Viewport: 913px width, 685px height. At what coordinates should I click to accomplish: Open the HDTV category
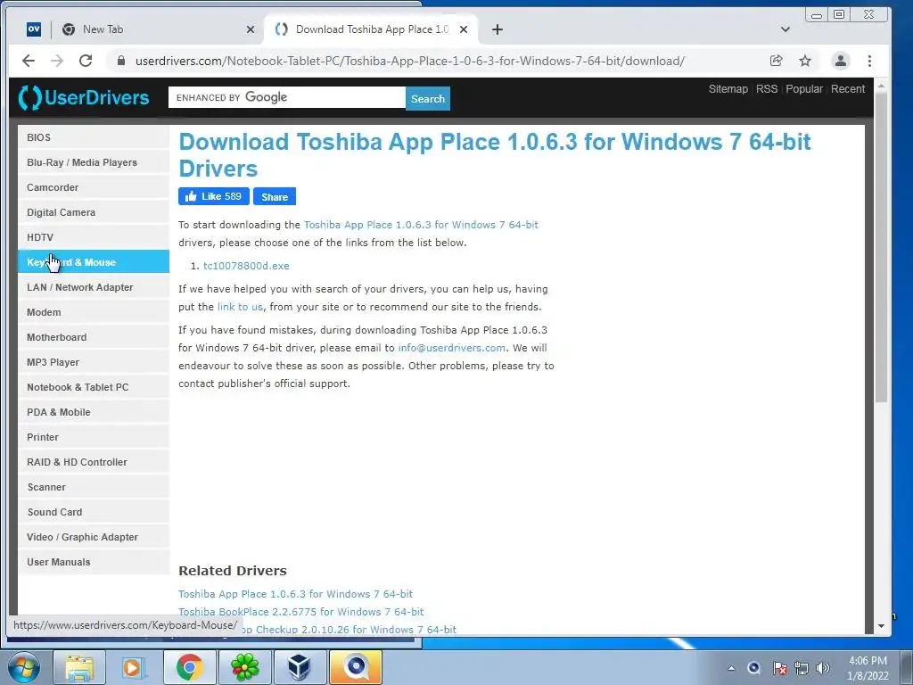click(94, 237)
